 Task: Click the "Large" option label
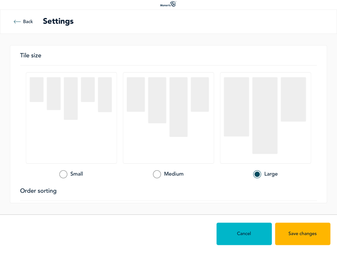(271, 174)
